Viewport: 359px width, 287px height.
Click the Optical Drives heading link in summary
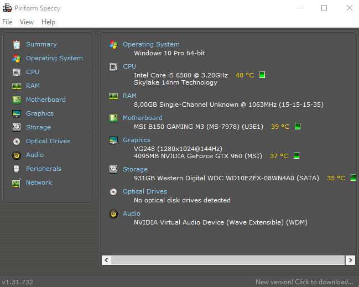[145, 191]
